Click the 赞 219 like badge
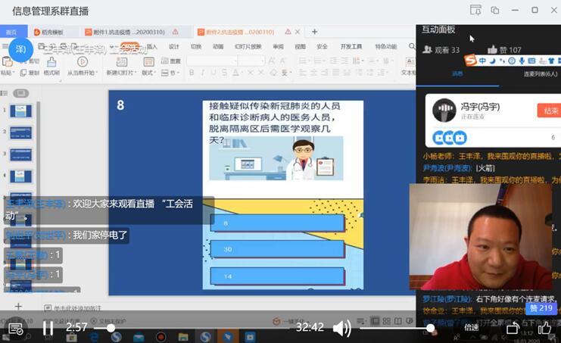This screenshot has width=561, height=343. tap(541, 308)
